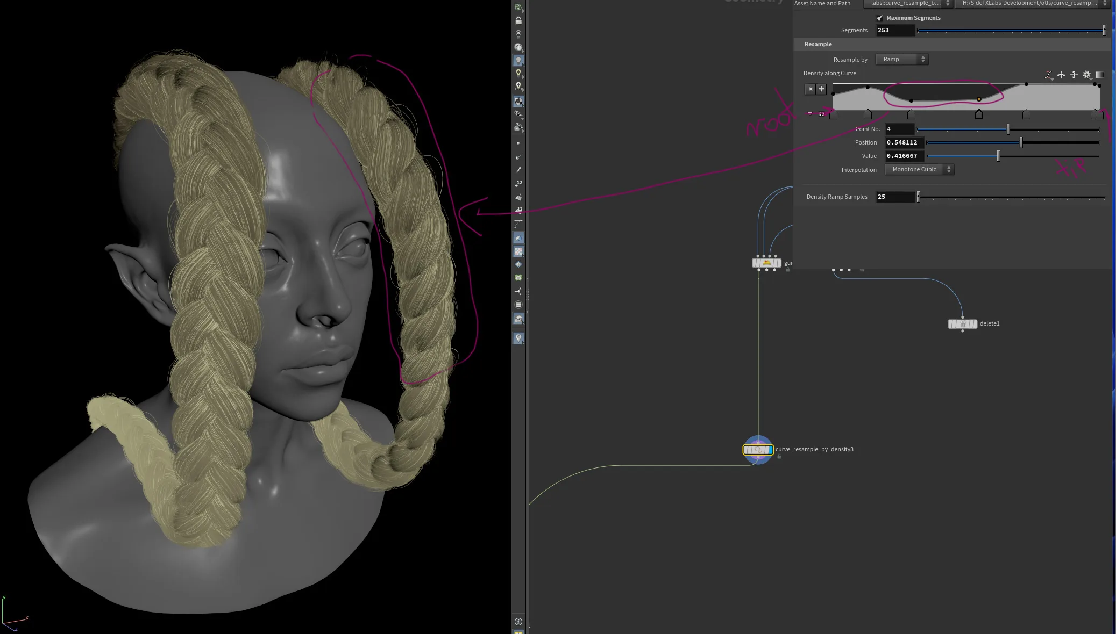Uncheck the Maximum Segments checkbox

(880, 18)
